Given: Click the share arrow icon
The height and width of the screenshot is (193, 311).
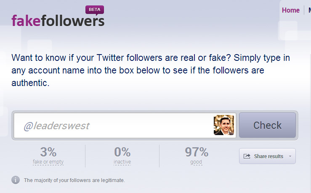Looking at the screenshot, I should (247, 156).
